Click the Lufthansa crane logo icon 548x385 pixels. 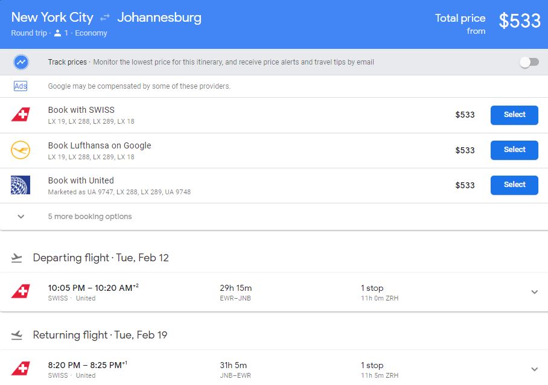(x=21, y=150)
